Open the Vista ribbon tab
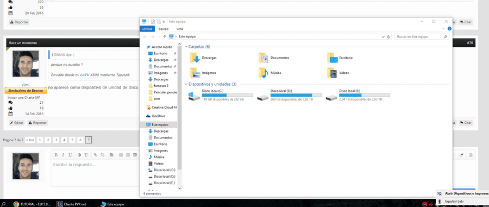The width and height of the screenshot is (489, 207). [x=180, y=29]
